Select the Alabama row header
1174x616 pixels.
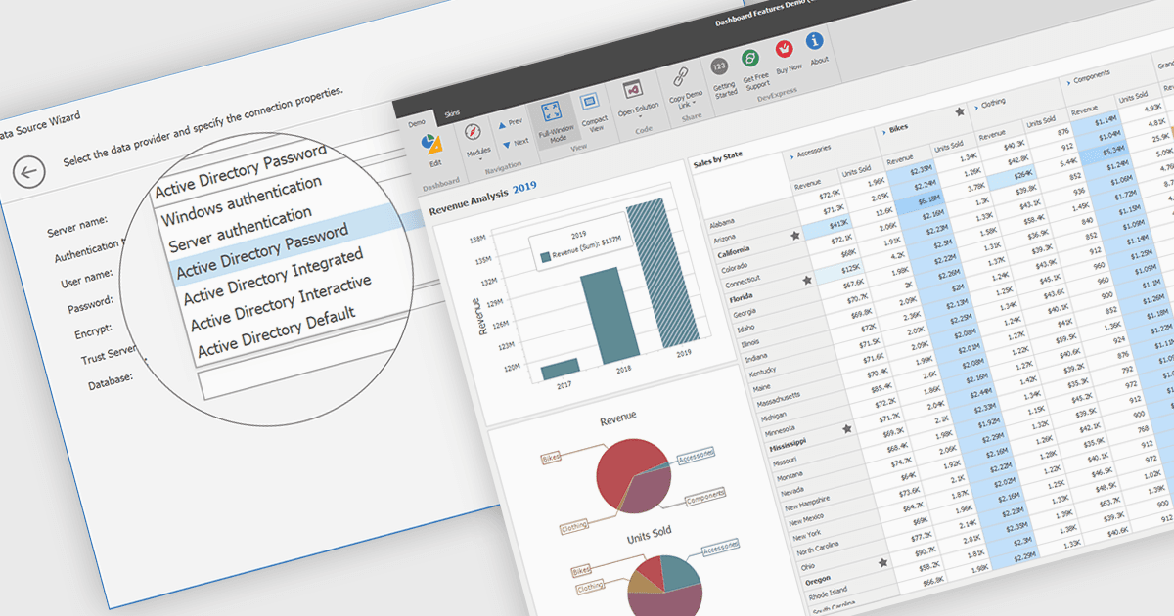[723, 224]
